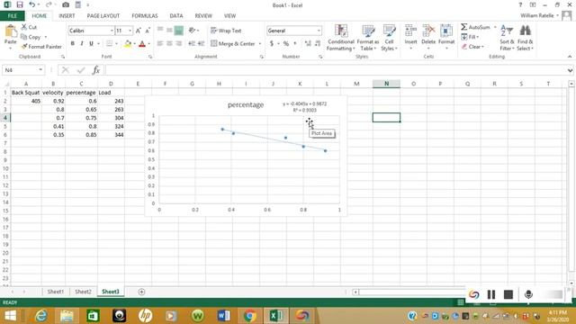Open Format as Table gallery
576x324 pixels.
coord(368,38)
